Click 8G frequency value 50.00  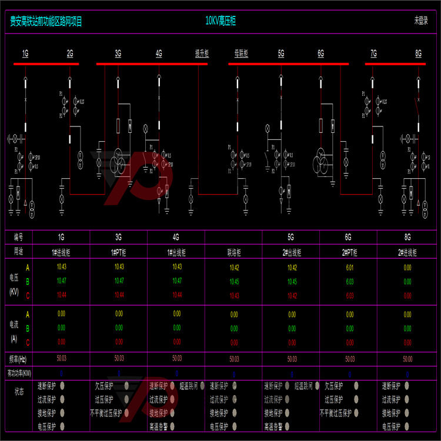pyautogui.click(x=407, y=359)
